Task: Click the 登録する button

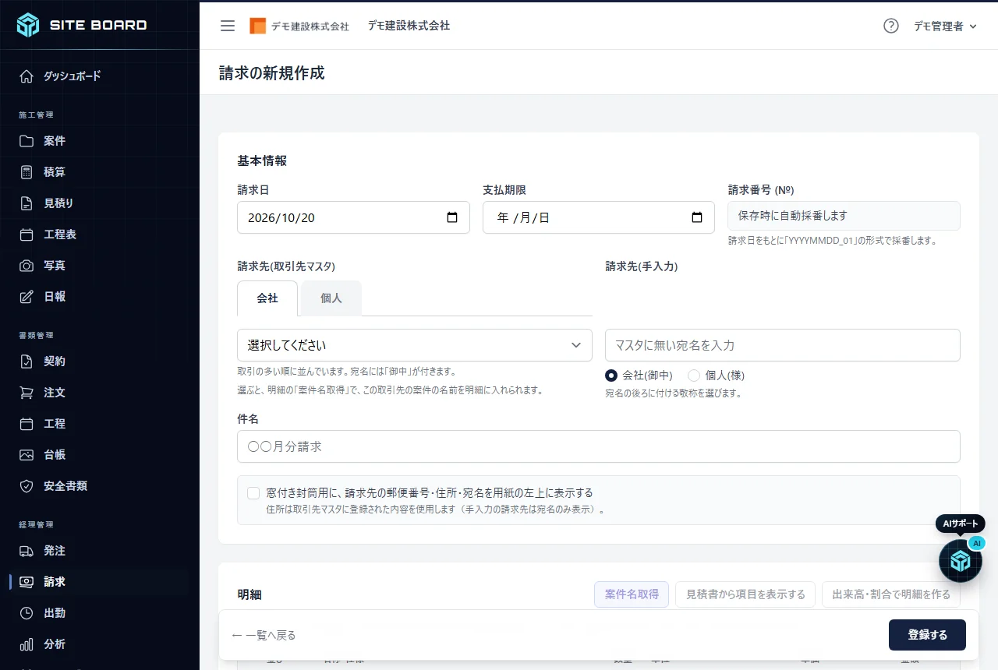Action: pos(927,635)
